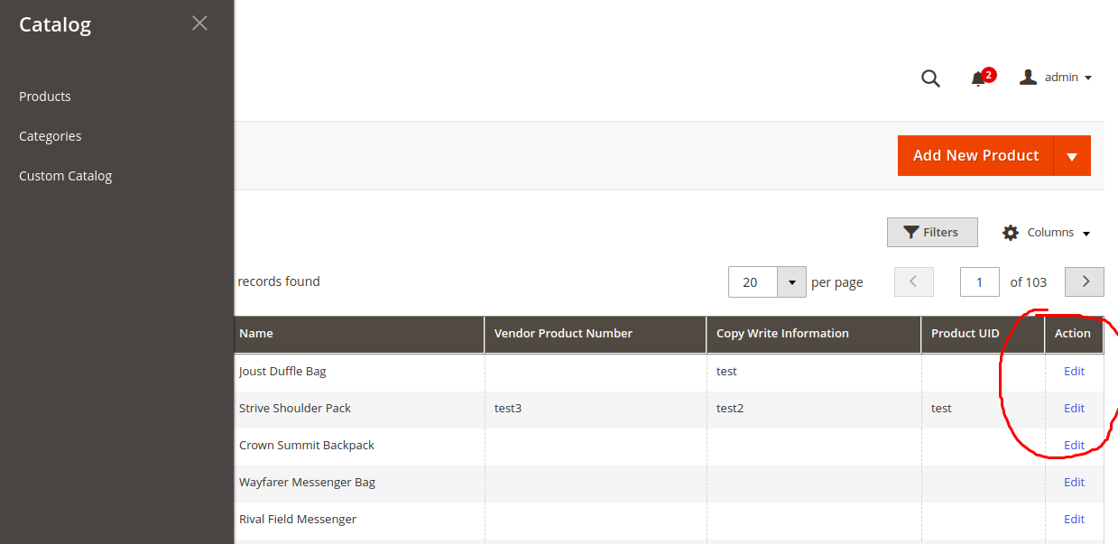Go to next page arrow
The height and width of the screenshot is (544, 1118).
pyautogui.click(x=1085, y=281)
